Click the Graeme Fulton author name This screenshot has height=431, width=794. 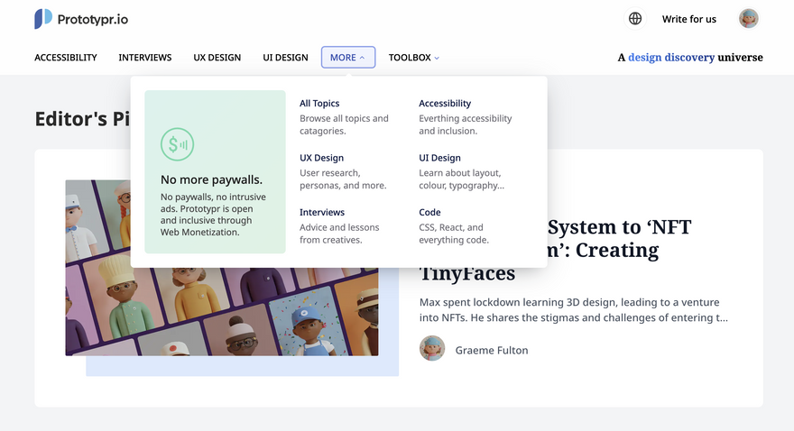pyautogui.click(x=491, y=350)
